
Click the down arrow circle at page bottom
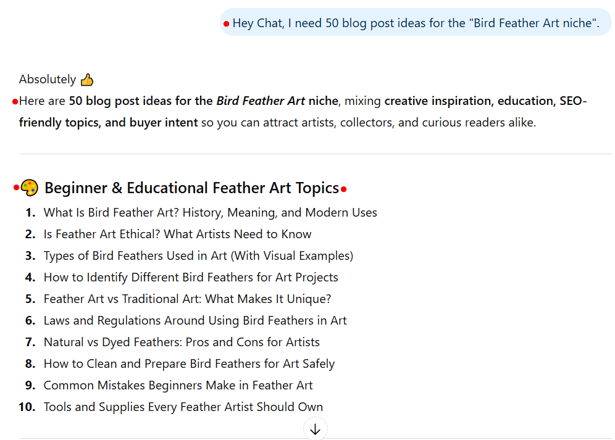315,428
